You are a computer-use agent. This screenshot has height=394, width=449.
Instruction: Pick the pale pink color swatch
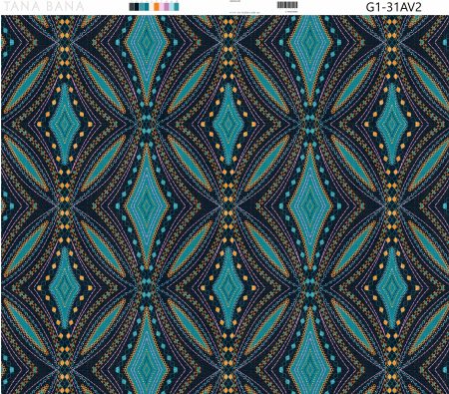(162, 7)
